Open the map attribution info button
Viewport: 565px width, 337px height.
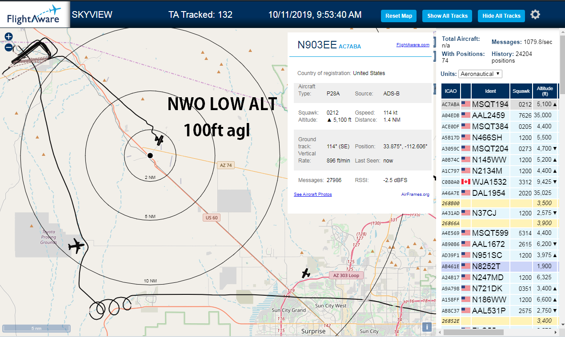[x=427, y=327]
